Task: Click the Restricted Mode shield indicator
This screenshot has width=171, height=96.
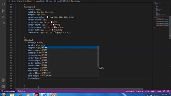Action: (x=8, y=91)
